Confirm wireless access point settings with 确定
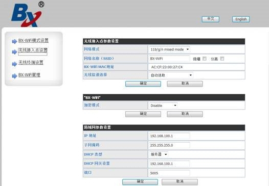269x186 pixels. [x=143, y=84]
